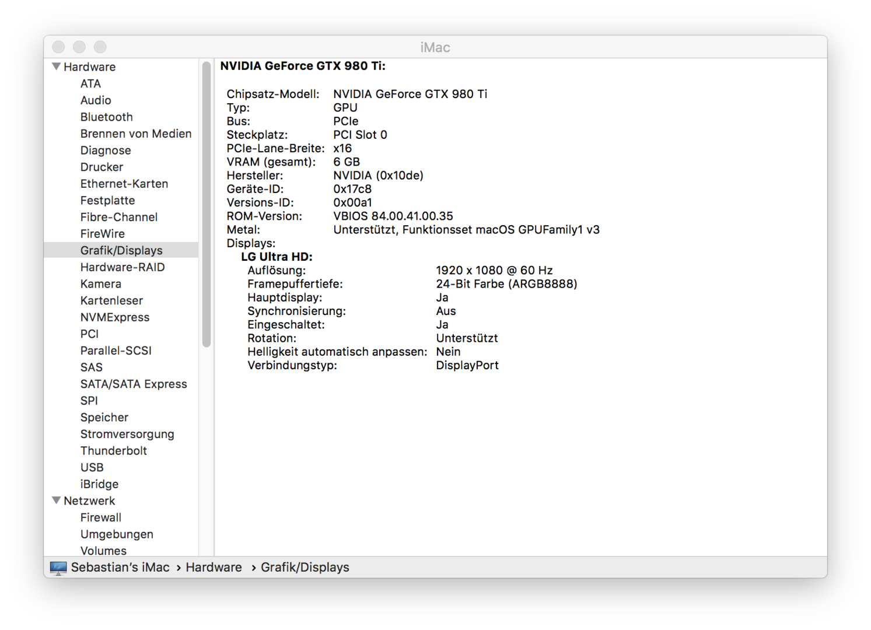Open the Bluetooth hardware entry

[x=107, y=117]
